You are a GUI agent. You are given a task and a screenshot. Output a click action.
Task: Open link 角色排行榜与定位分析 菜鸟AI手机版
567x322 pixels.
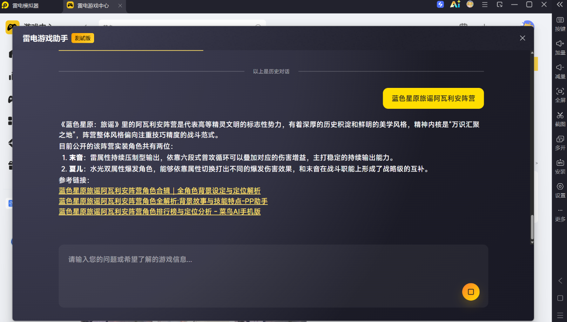(x=159, y=211)
